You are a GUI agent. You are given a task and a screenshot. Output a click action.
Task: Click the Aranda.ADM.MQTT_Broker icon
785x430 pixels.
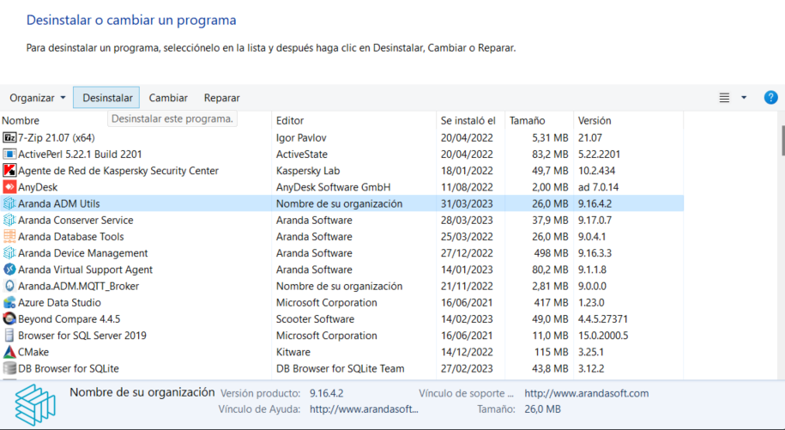pos(9,287)
